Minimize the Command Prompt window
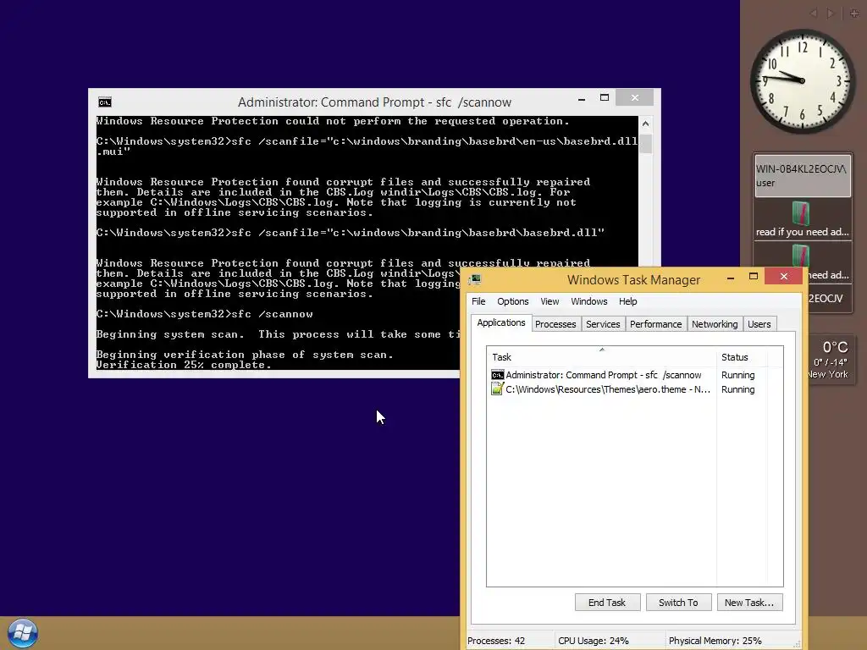 point(581,98)
